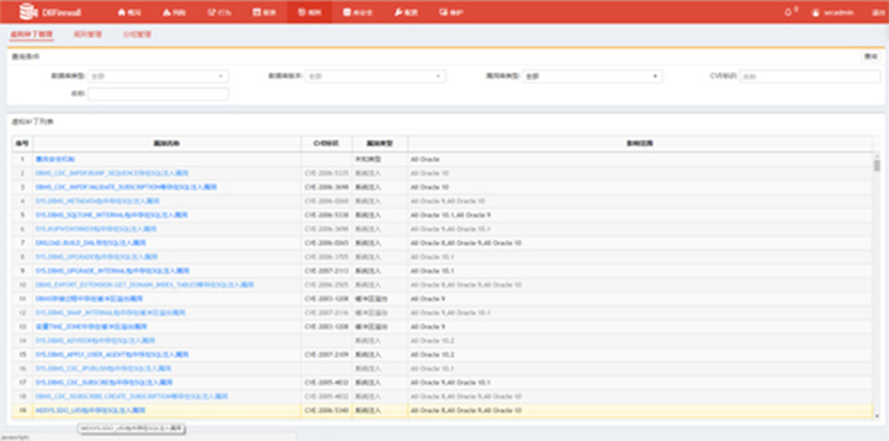Open the DBMS_EXPORT_EXTENSION.GET_DOMAIN_INDEX_TABLES link
Viewport: 889px width, 441px height.
click(145, 285)
